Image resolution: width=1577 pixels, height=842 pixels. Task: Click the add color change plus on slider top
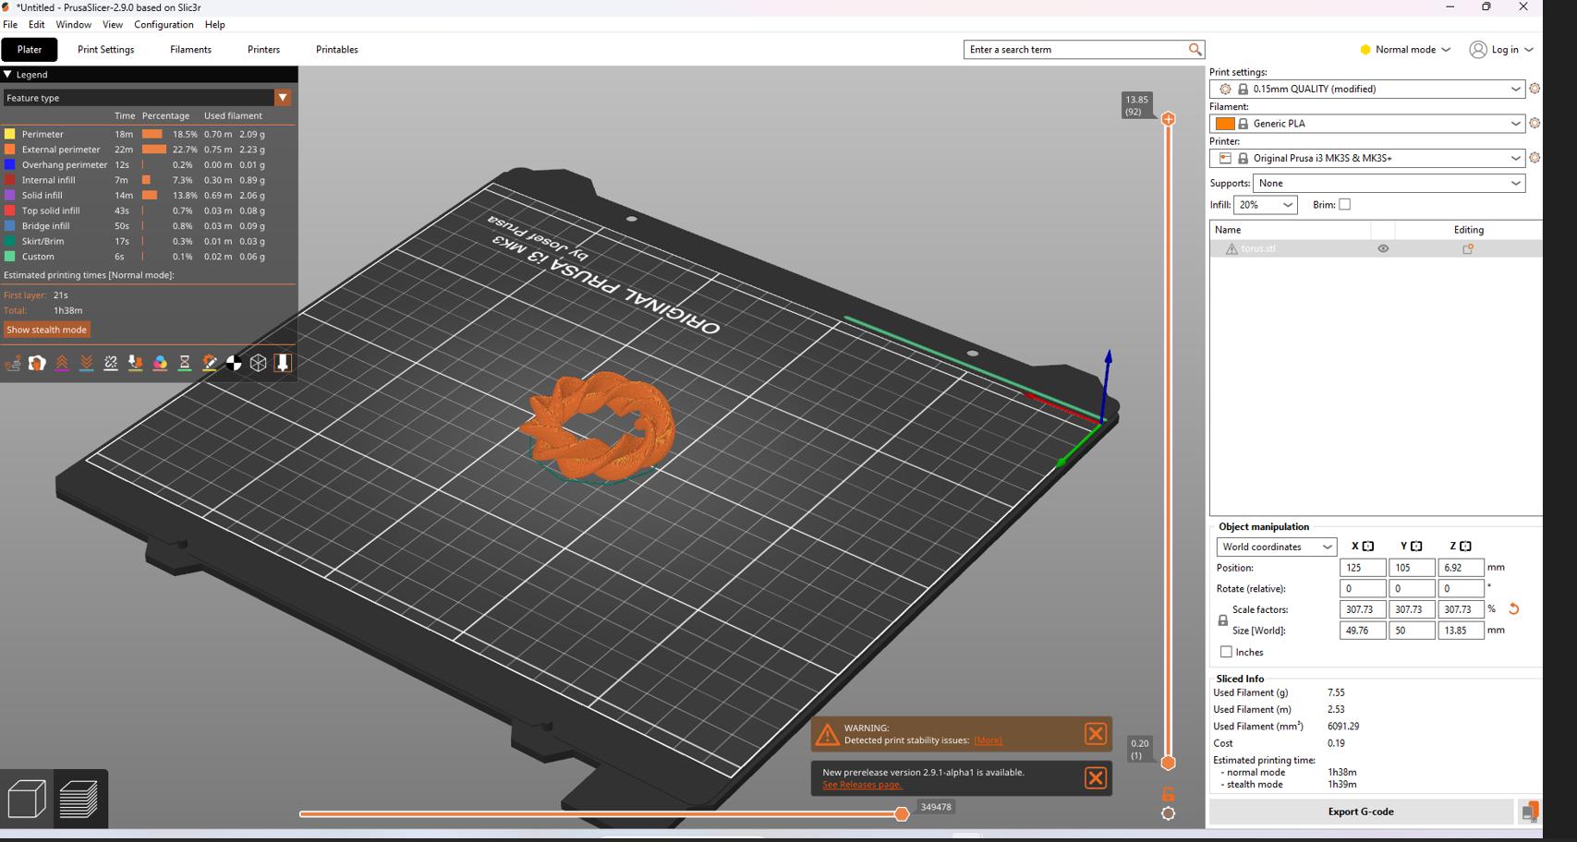point(1168,119)
